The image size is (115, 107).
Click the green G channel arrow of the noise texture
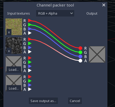pyautogui.click(x=30, y=43)
